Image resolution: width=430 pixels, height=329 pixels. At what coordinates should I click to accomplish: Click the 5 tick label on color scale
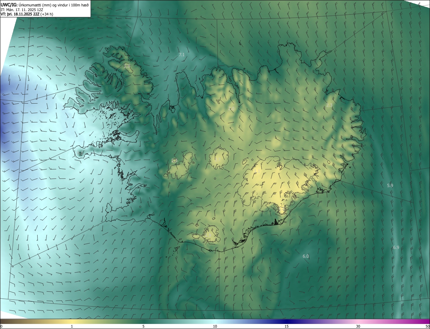[143, 326]
